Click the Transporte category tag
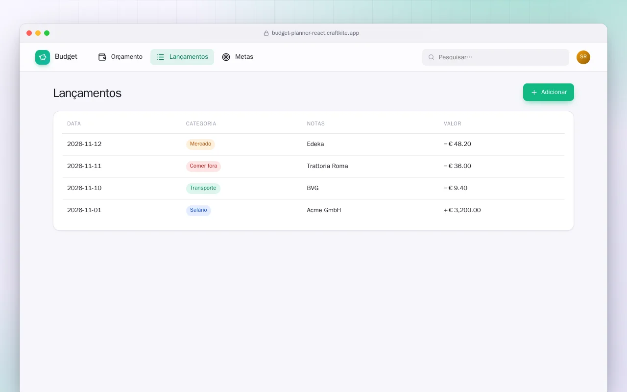The width and height of the screenshot is (627, 392). coord(203,188)
